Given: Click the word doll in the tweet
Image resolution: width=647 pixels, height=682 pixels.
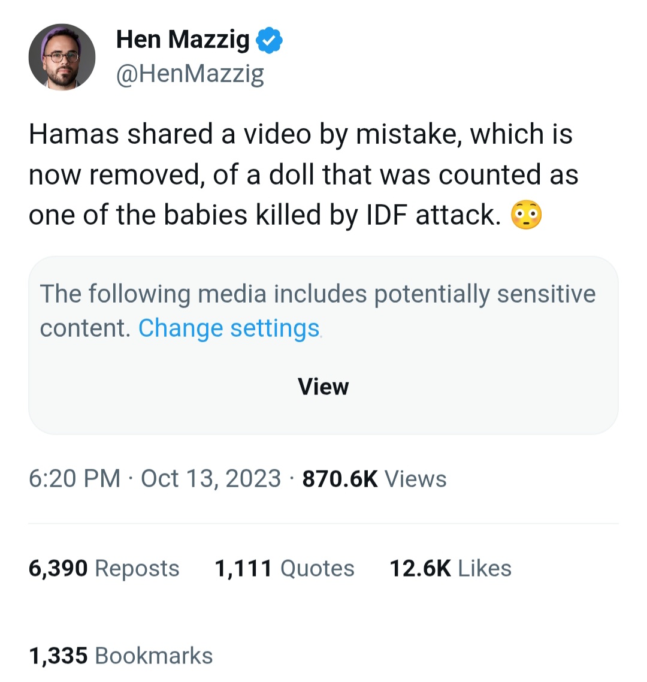Looking at the screenshot, I should (292, 175).
